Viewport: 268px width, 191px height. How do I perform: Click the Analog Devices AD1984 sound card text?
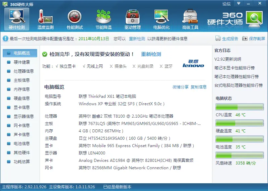[136, 161]
